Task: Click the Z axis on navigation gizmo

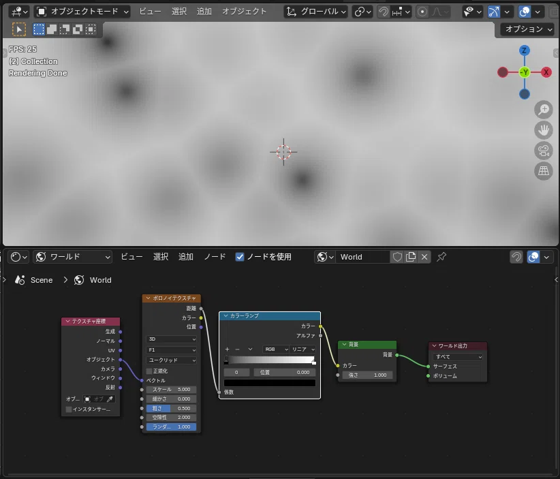Action: point(525,50)
